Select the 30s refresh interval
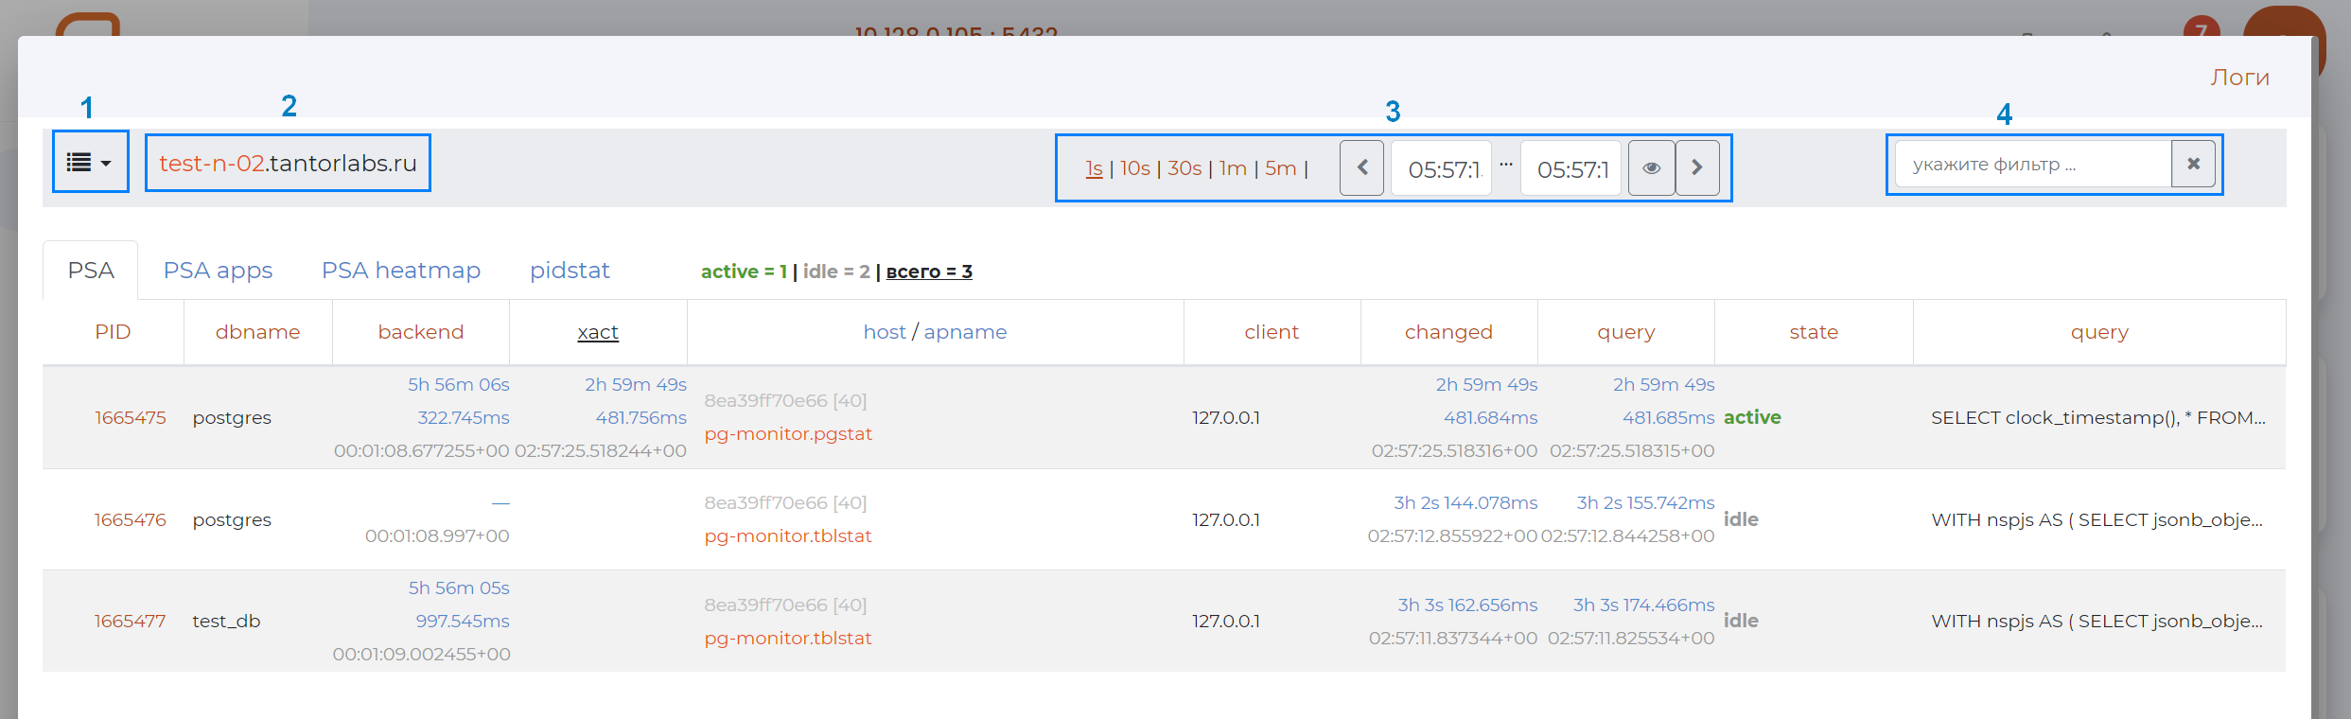Image resolution: width=2351 pixels, height=719 pixels. (x=1184, y=168)
